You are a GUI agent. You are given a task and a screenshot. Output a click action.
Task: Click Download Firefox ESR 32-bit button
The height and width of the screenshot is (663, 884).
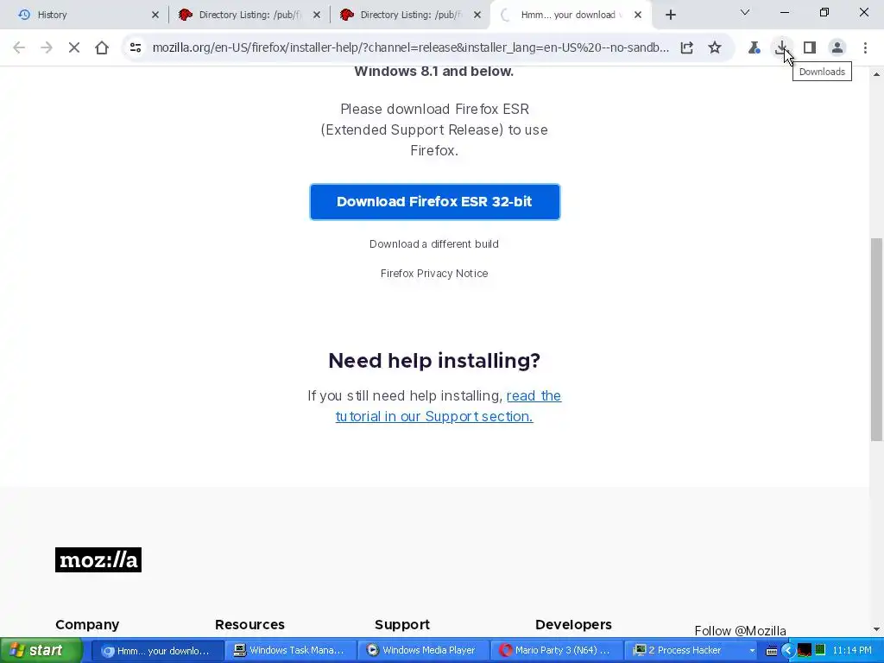435,202
